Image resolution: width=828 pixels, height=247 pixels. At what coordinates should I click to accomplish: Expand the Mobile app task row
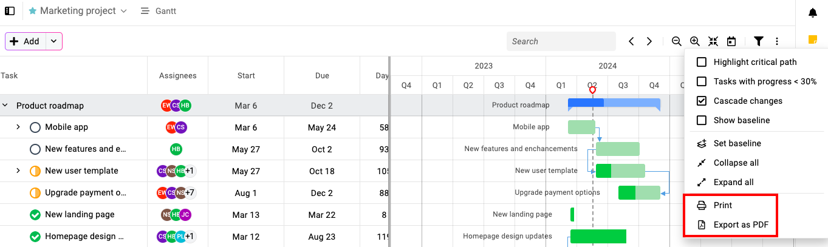(x=18, y=127)
